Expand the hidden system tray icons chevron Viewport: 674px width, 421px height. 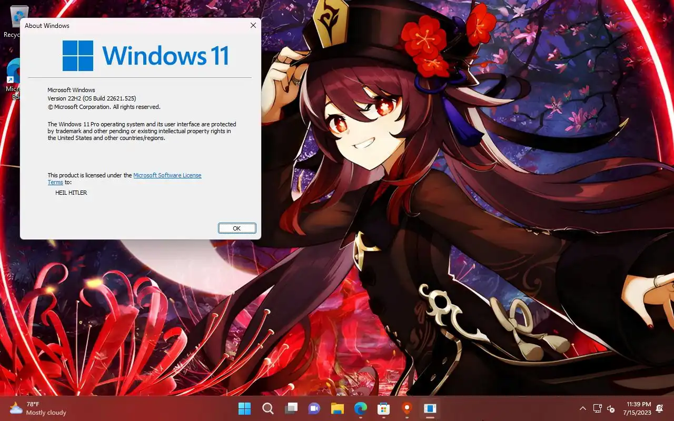pos(583,408)
